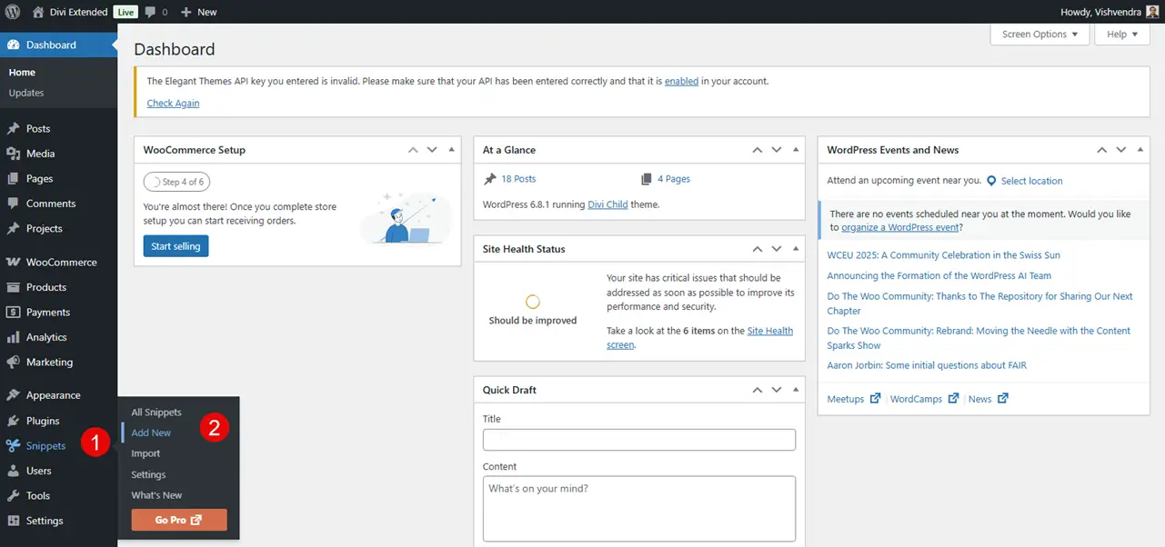Click the Quick Draft Title field
1165x547 pixels.
click(x=639, y=440)
